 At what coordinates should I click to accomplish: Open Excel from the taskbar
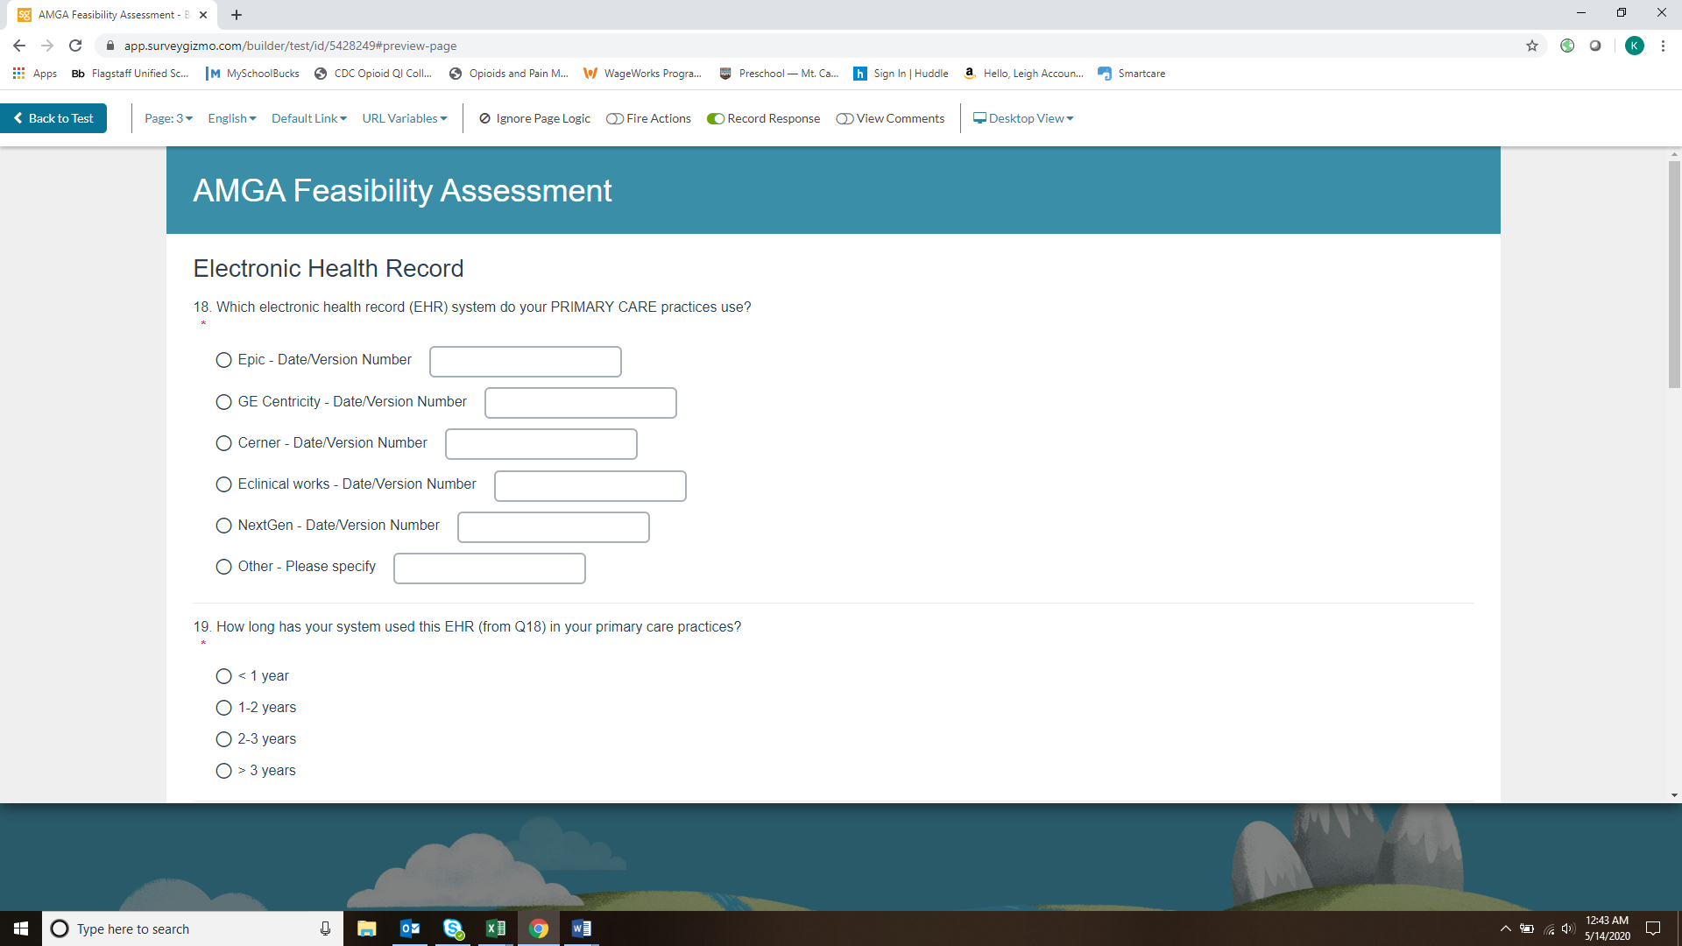[496, 928]
